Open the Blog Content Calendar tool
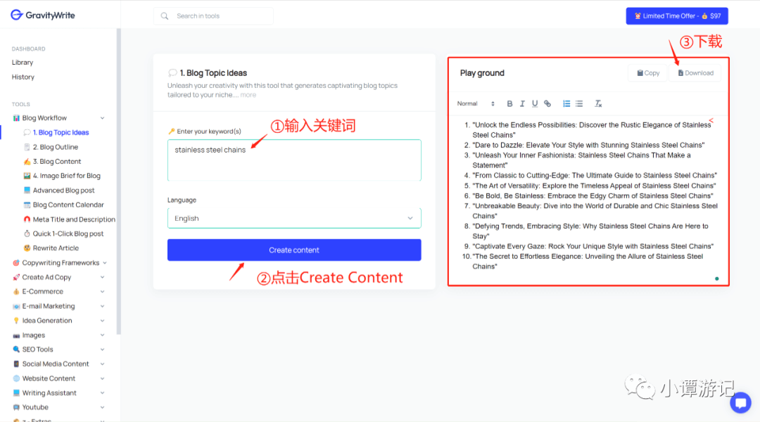 (68, 205)
